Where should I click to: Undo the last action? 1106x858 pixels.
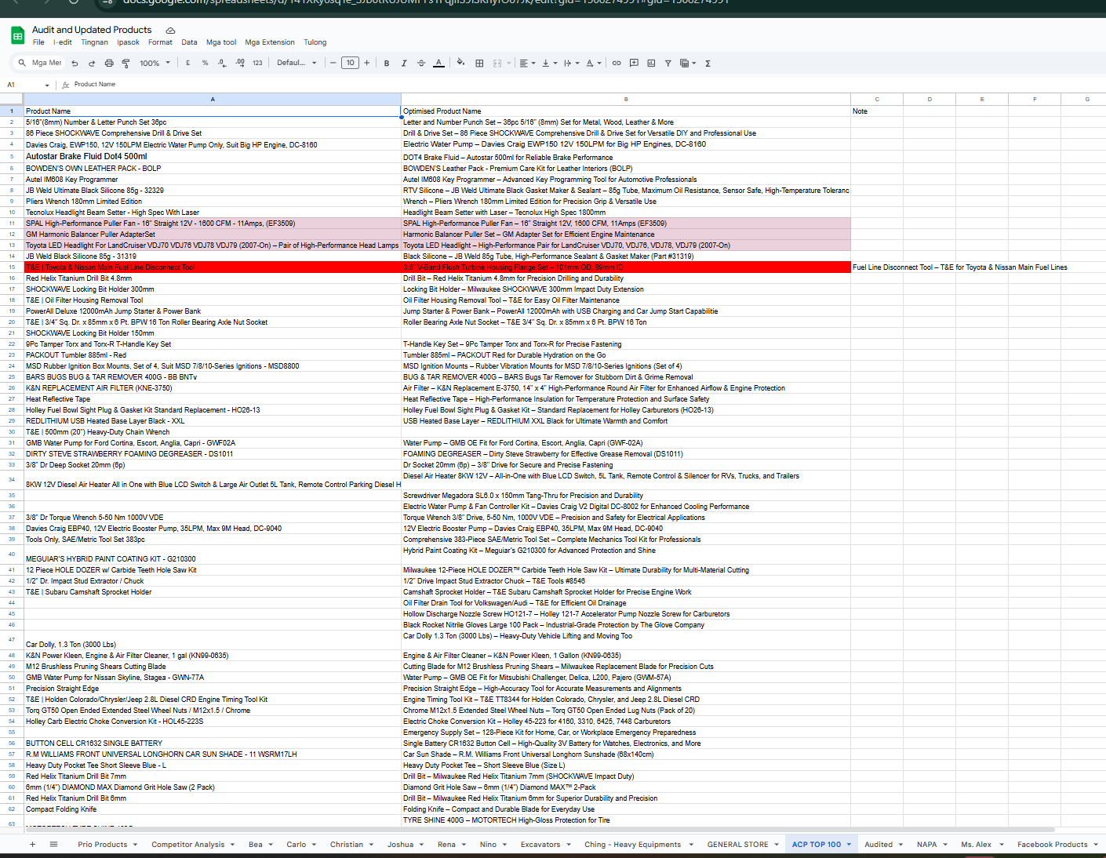[75, 63]
